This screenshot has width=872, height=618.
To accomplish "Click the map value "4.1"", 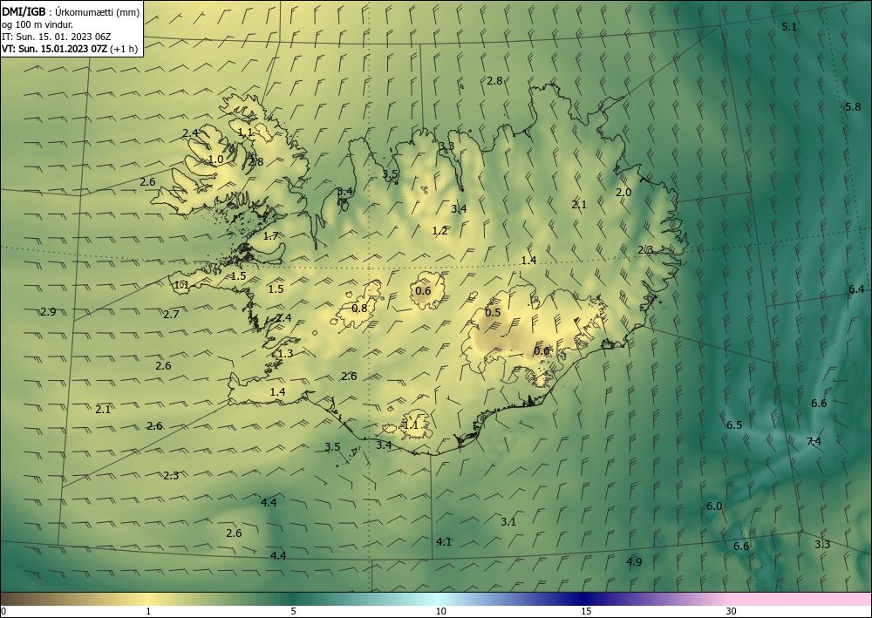I will tap(444, 542).
